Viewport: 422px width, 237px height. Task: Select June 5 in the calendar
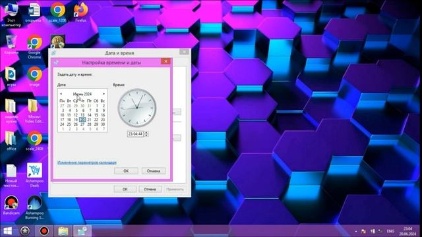[76, 111]
